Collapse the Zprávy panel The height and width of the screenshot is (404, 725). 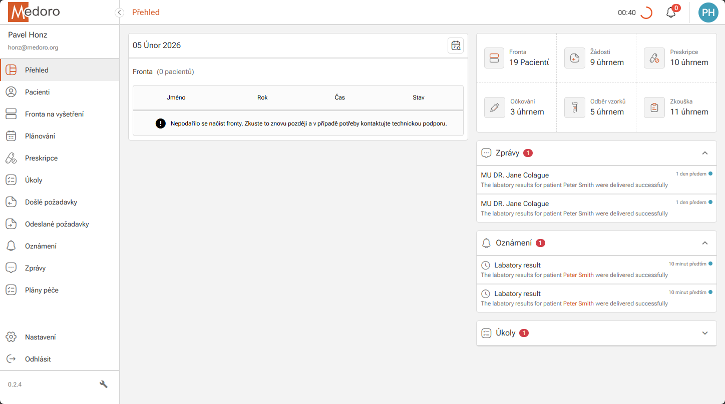[x=705, y=153]
